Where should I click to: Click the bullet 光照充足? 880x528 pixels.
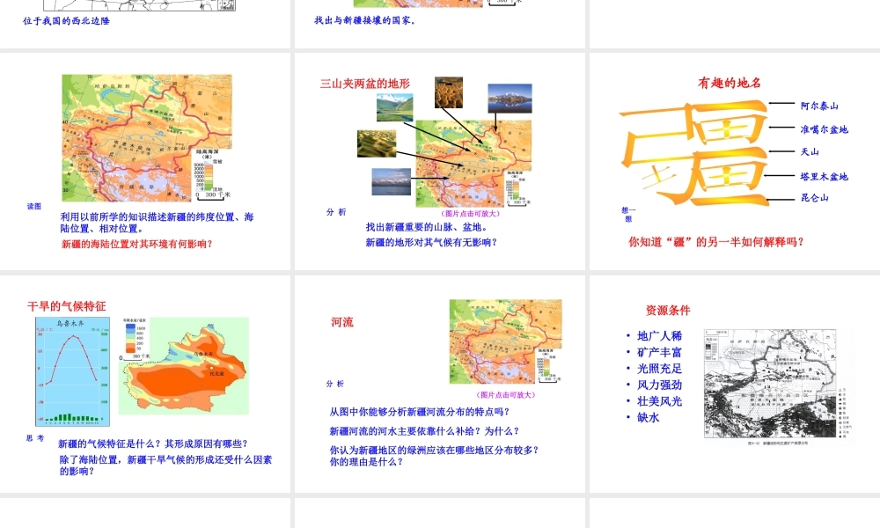tap(659, 369)
